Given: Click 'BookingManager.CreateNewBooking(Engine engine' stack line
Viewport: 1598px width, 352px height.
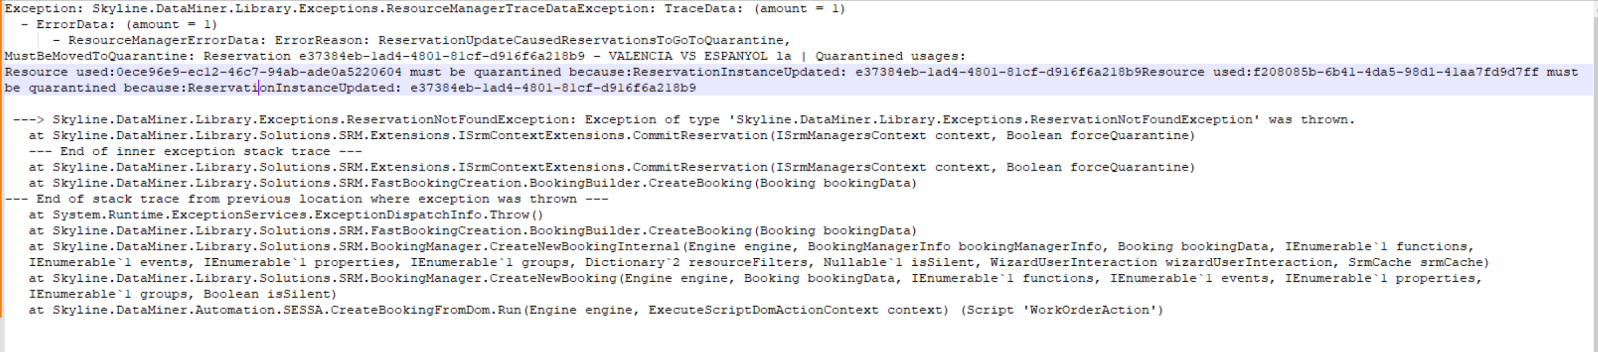Looking at the screenshot, I should tap(755, 279).
